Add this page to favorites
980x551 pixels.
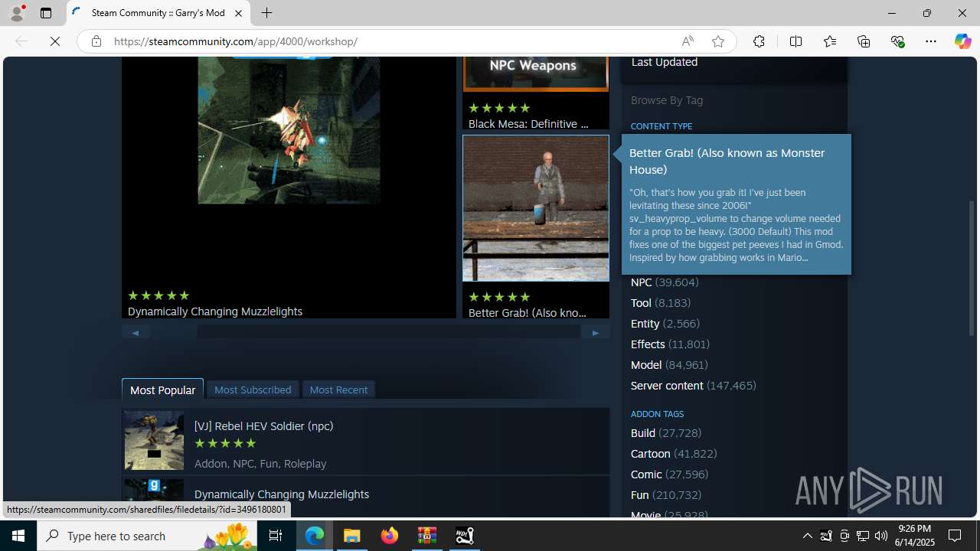tap(717, 41)
